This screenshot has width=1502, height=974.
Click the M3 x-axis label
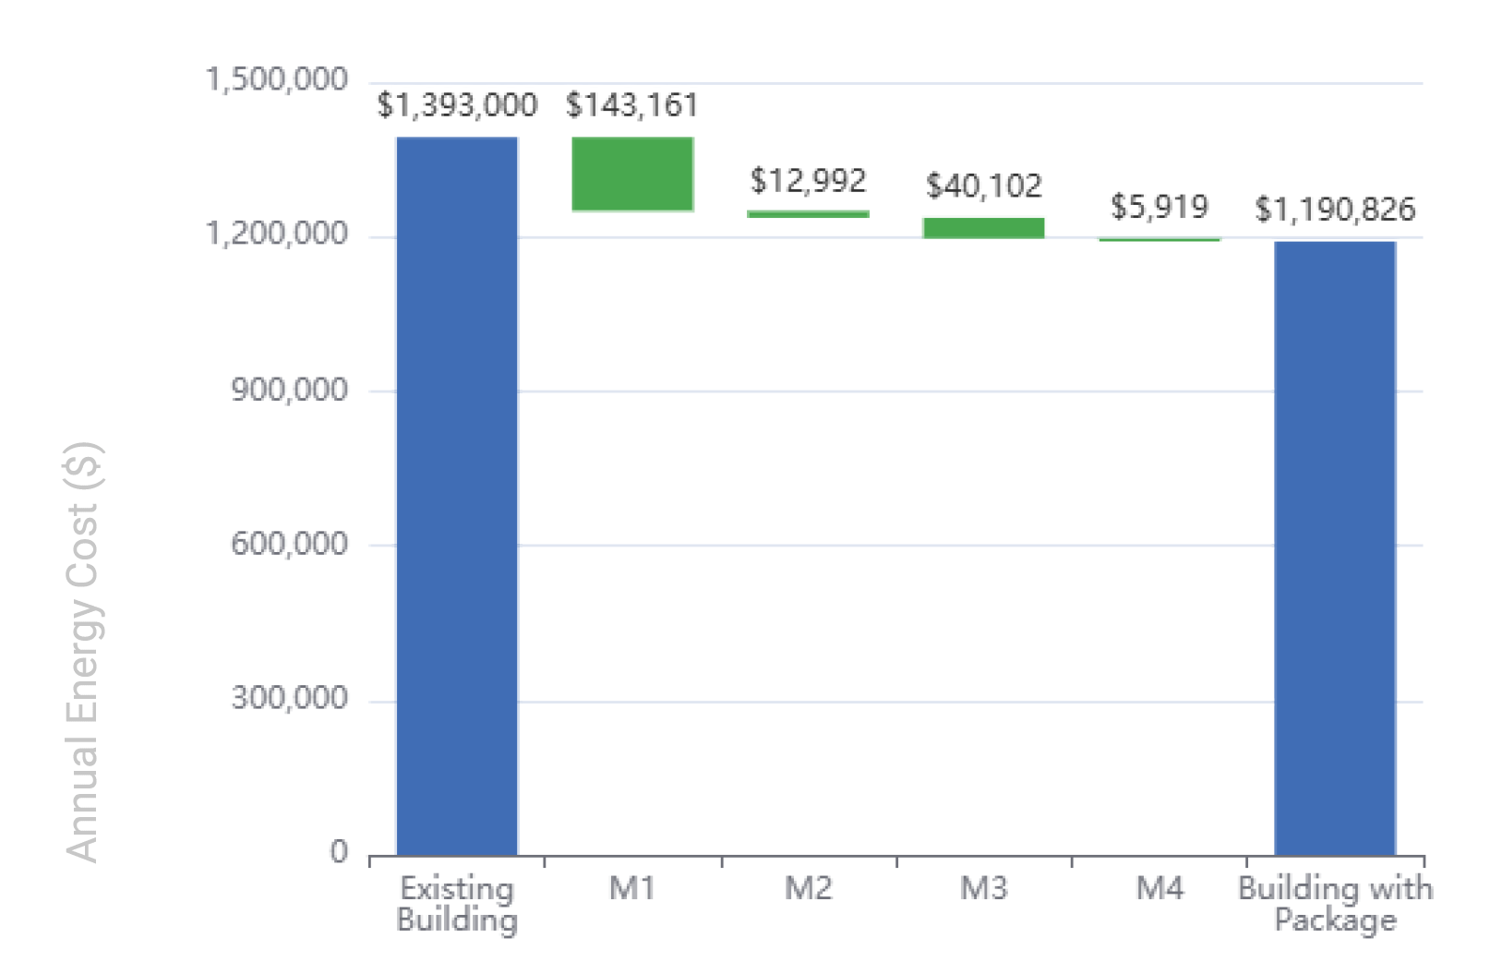(983, 888)
